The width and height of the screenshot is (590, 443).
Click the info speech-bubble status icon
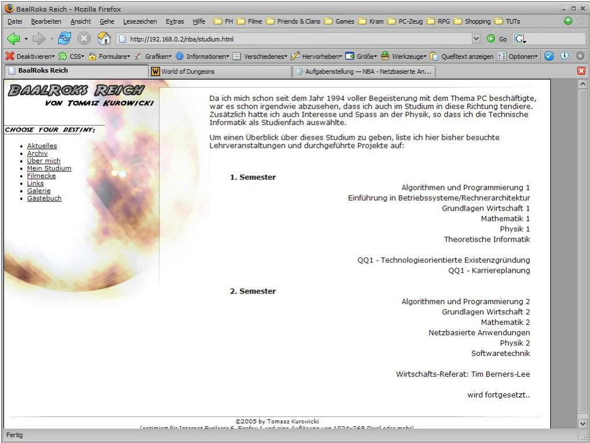pyautogui.click(x=565, y=56)
